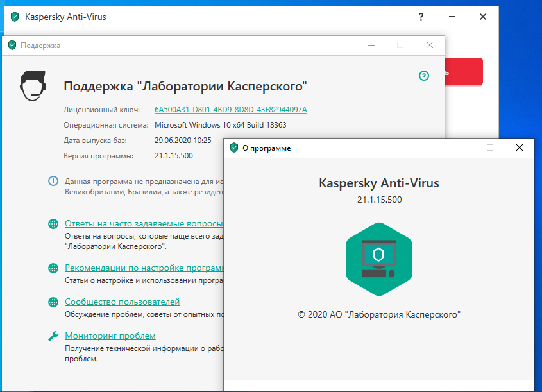Open Ответы на часто задаваемые вопросы link
The width and height of the screenshot is (542, 392).
[x=144, y=224]
